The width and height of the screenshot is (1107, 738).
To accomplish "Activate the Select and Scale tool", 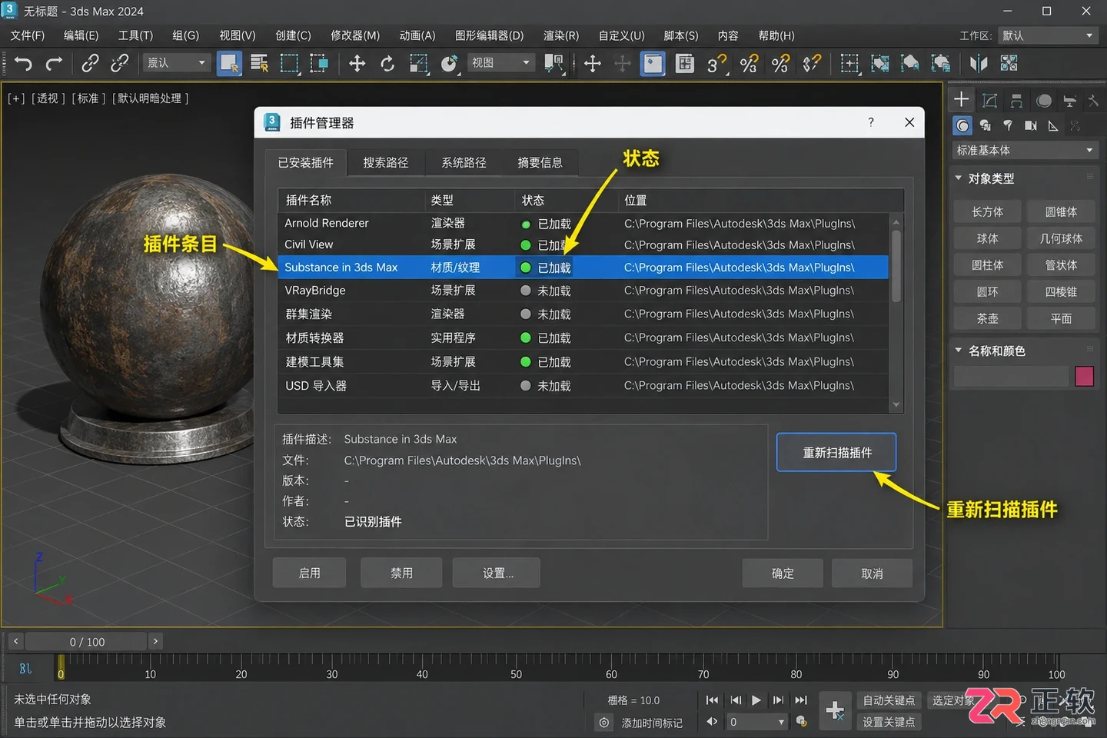I will (x=418, y=64).
